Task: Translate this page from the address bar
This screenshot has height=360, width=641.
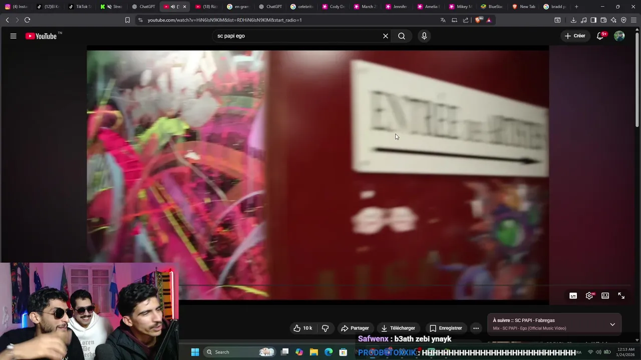Action: pyautogui.click(x=443, y=20)
